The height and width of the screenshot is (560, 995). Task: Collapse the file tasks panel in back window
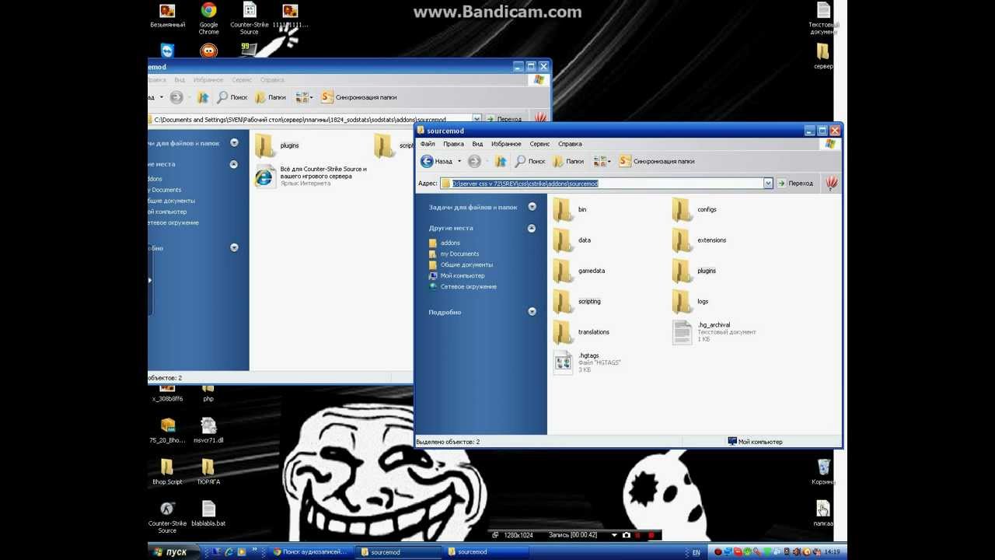[x=234, y=143]
